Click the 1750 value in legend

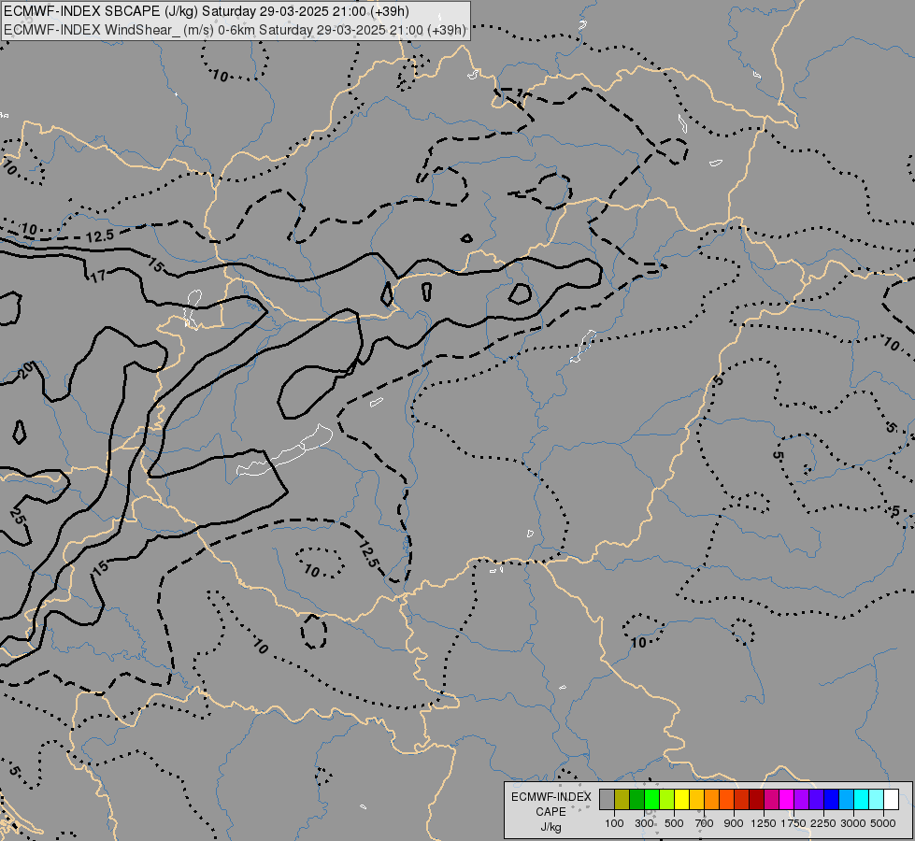(793, 823)
